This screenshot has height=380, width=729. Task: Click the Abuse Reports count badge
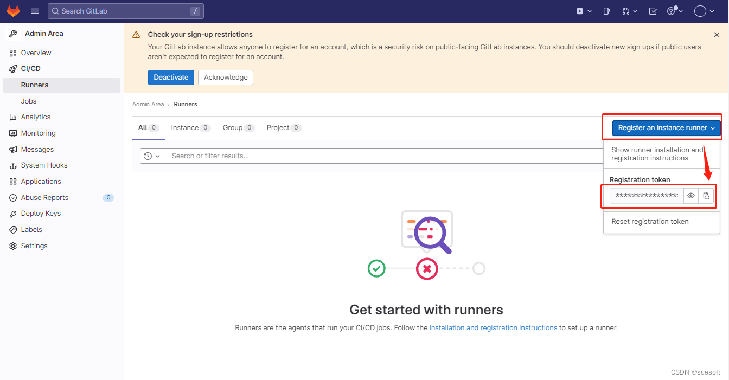click(x=108, y=198)
